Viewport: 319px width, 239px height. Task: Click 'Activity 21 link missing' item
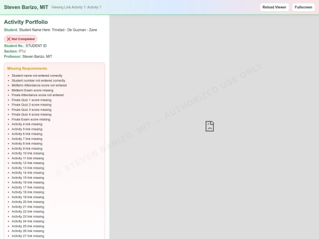click(x=28, y=207)
